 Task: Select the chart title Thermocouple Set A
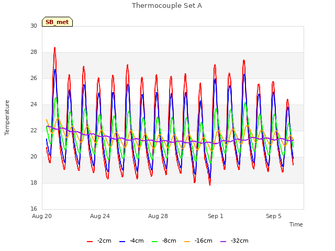(x=167, y=6)
